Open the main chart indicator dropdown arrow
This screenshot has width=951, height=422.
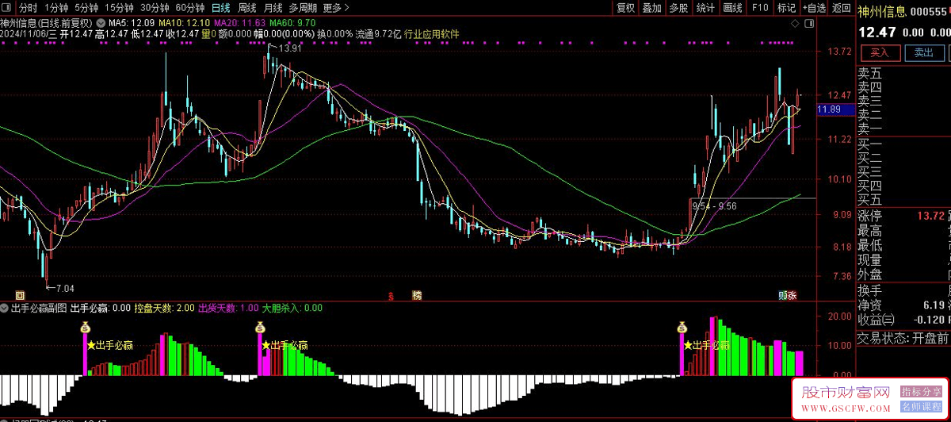(101, 22)
